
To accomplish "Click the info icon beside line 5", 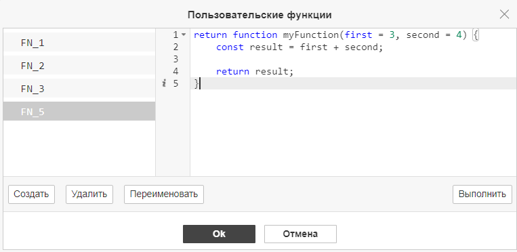I will (x=164, y=83).
